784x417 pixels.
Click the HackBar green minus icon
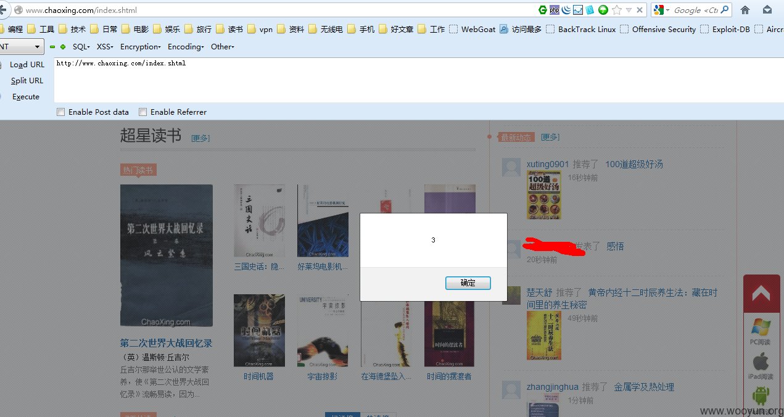[52, 47]
